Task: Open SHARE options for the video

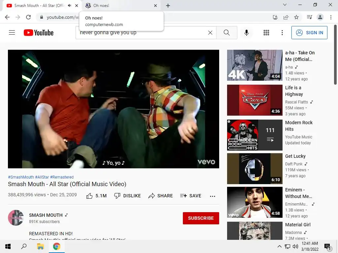Action: pos(161,196)
